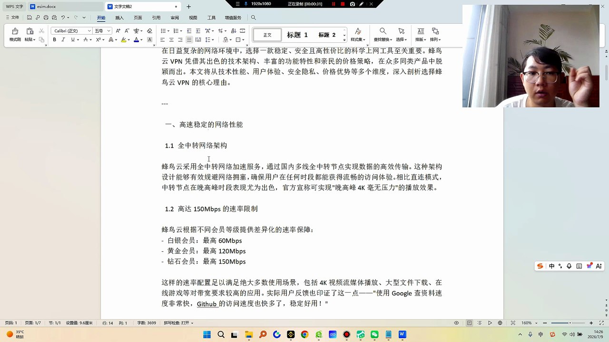Toggle eye-protection mode icon in status bar
This screenshot has width=609, height=342.
click(x=456, y=323)
